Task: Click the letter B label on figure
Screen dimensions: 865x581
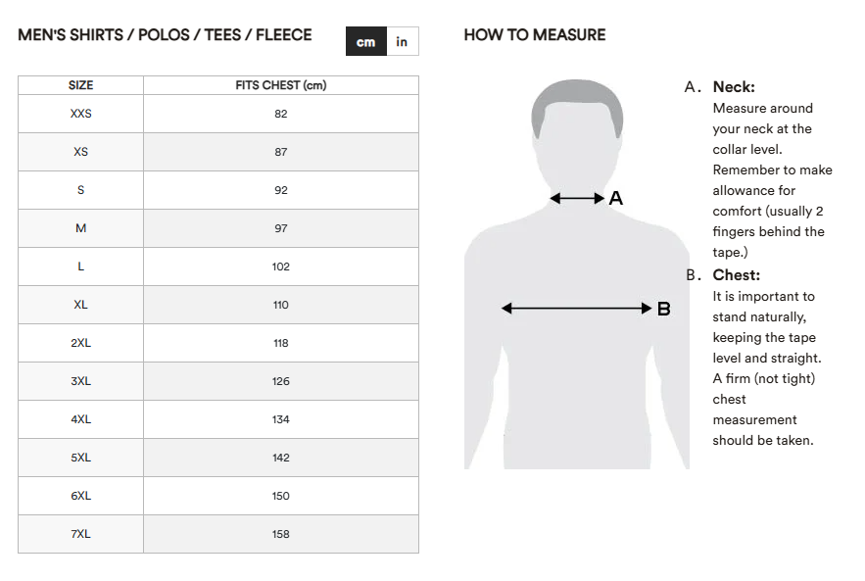Action: click(x=663, y=309)
